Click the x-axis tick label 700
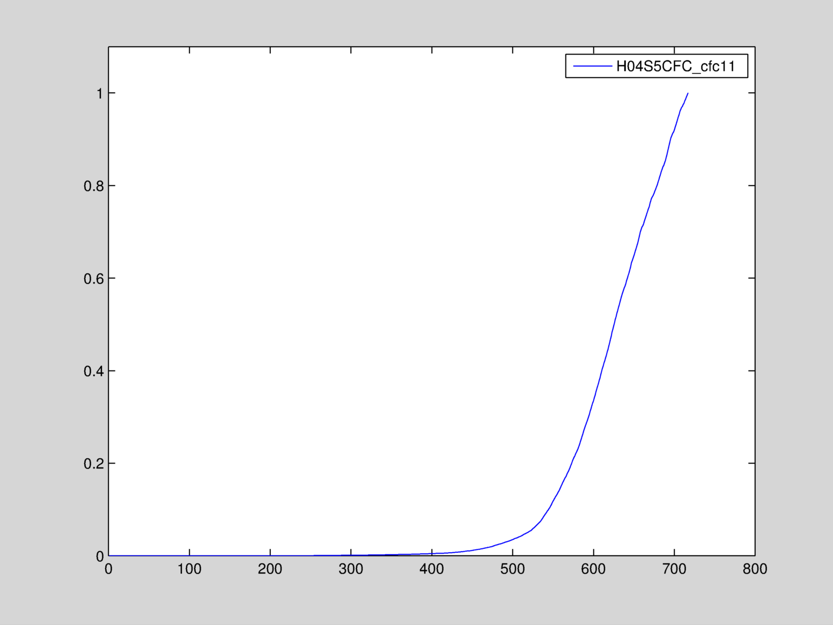Image resolution: width=833 pixels, height=625 pixels. click(674, 569)
